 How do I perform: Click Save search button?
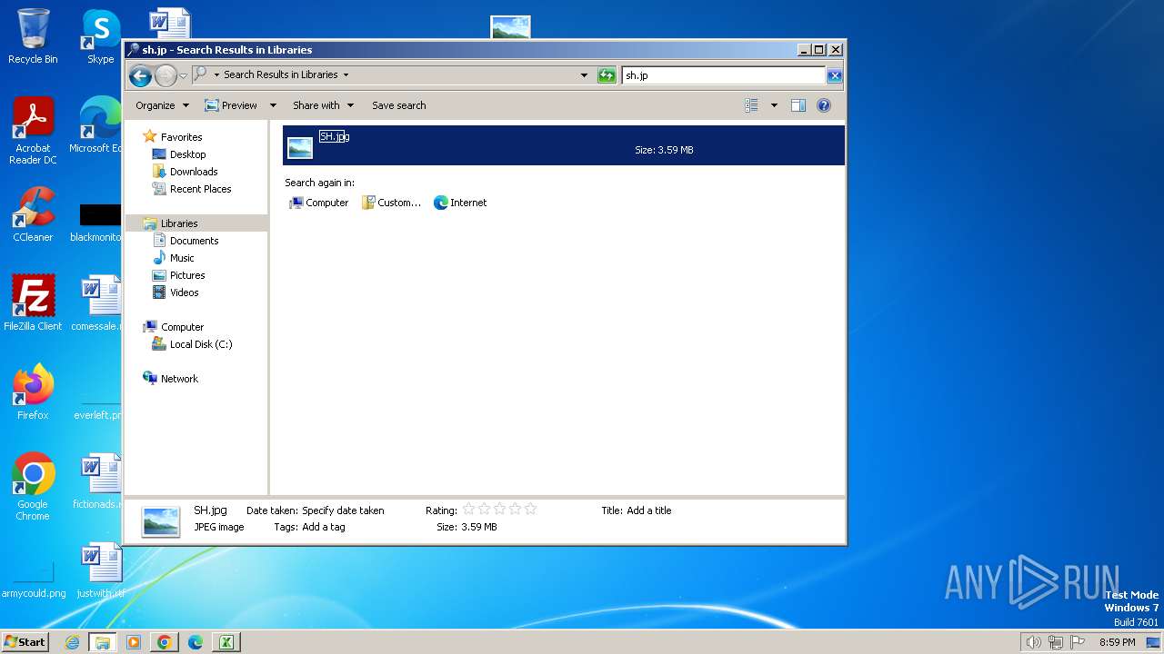(398, 105)
